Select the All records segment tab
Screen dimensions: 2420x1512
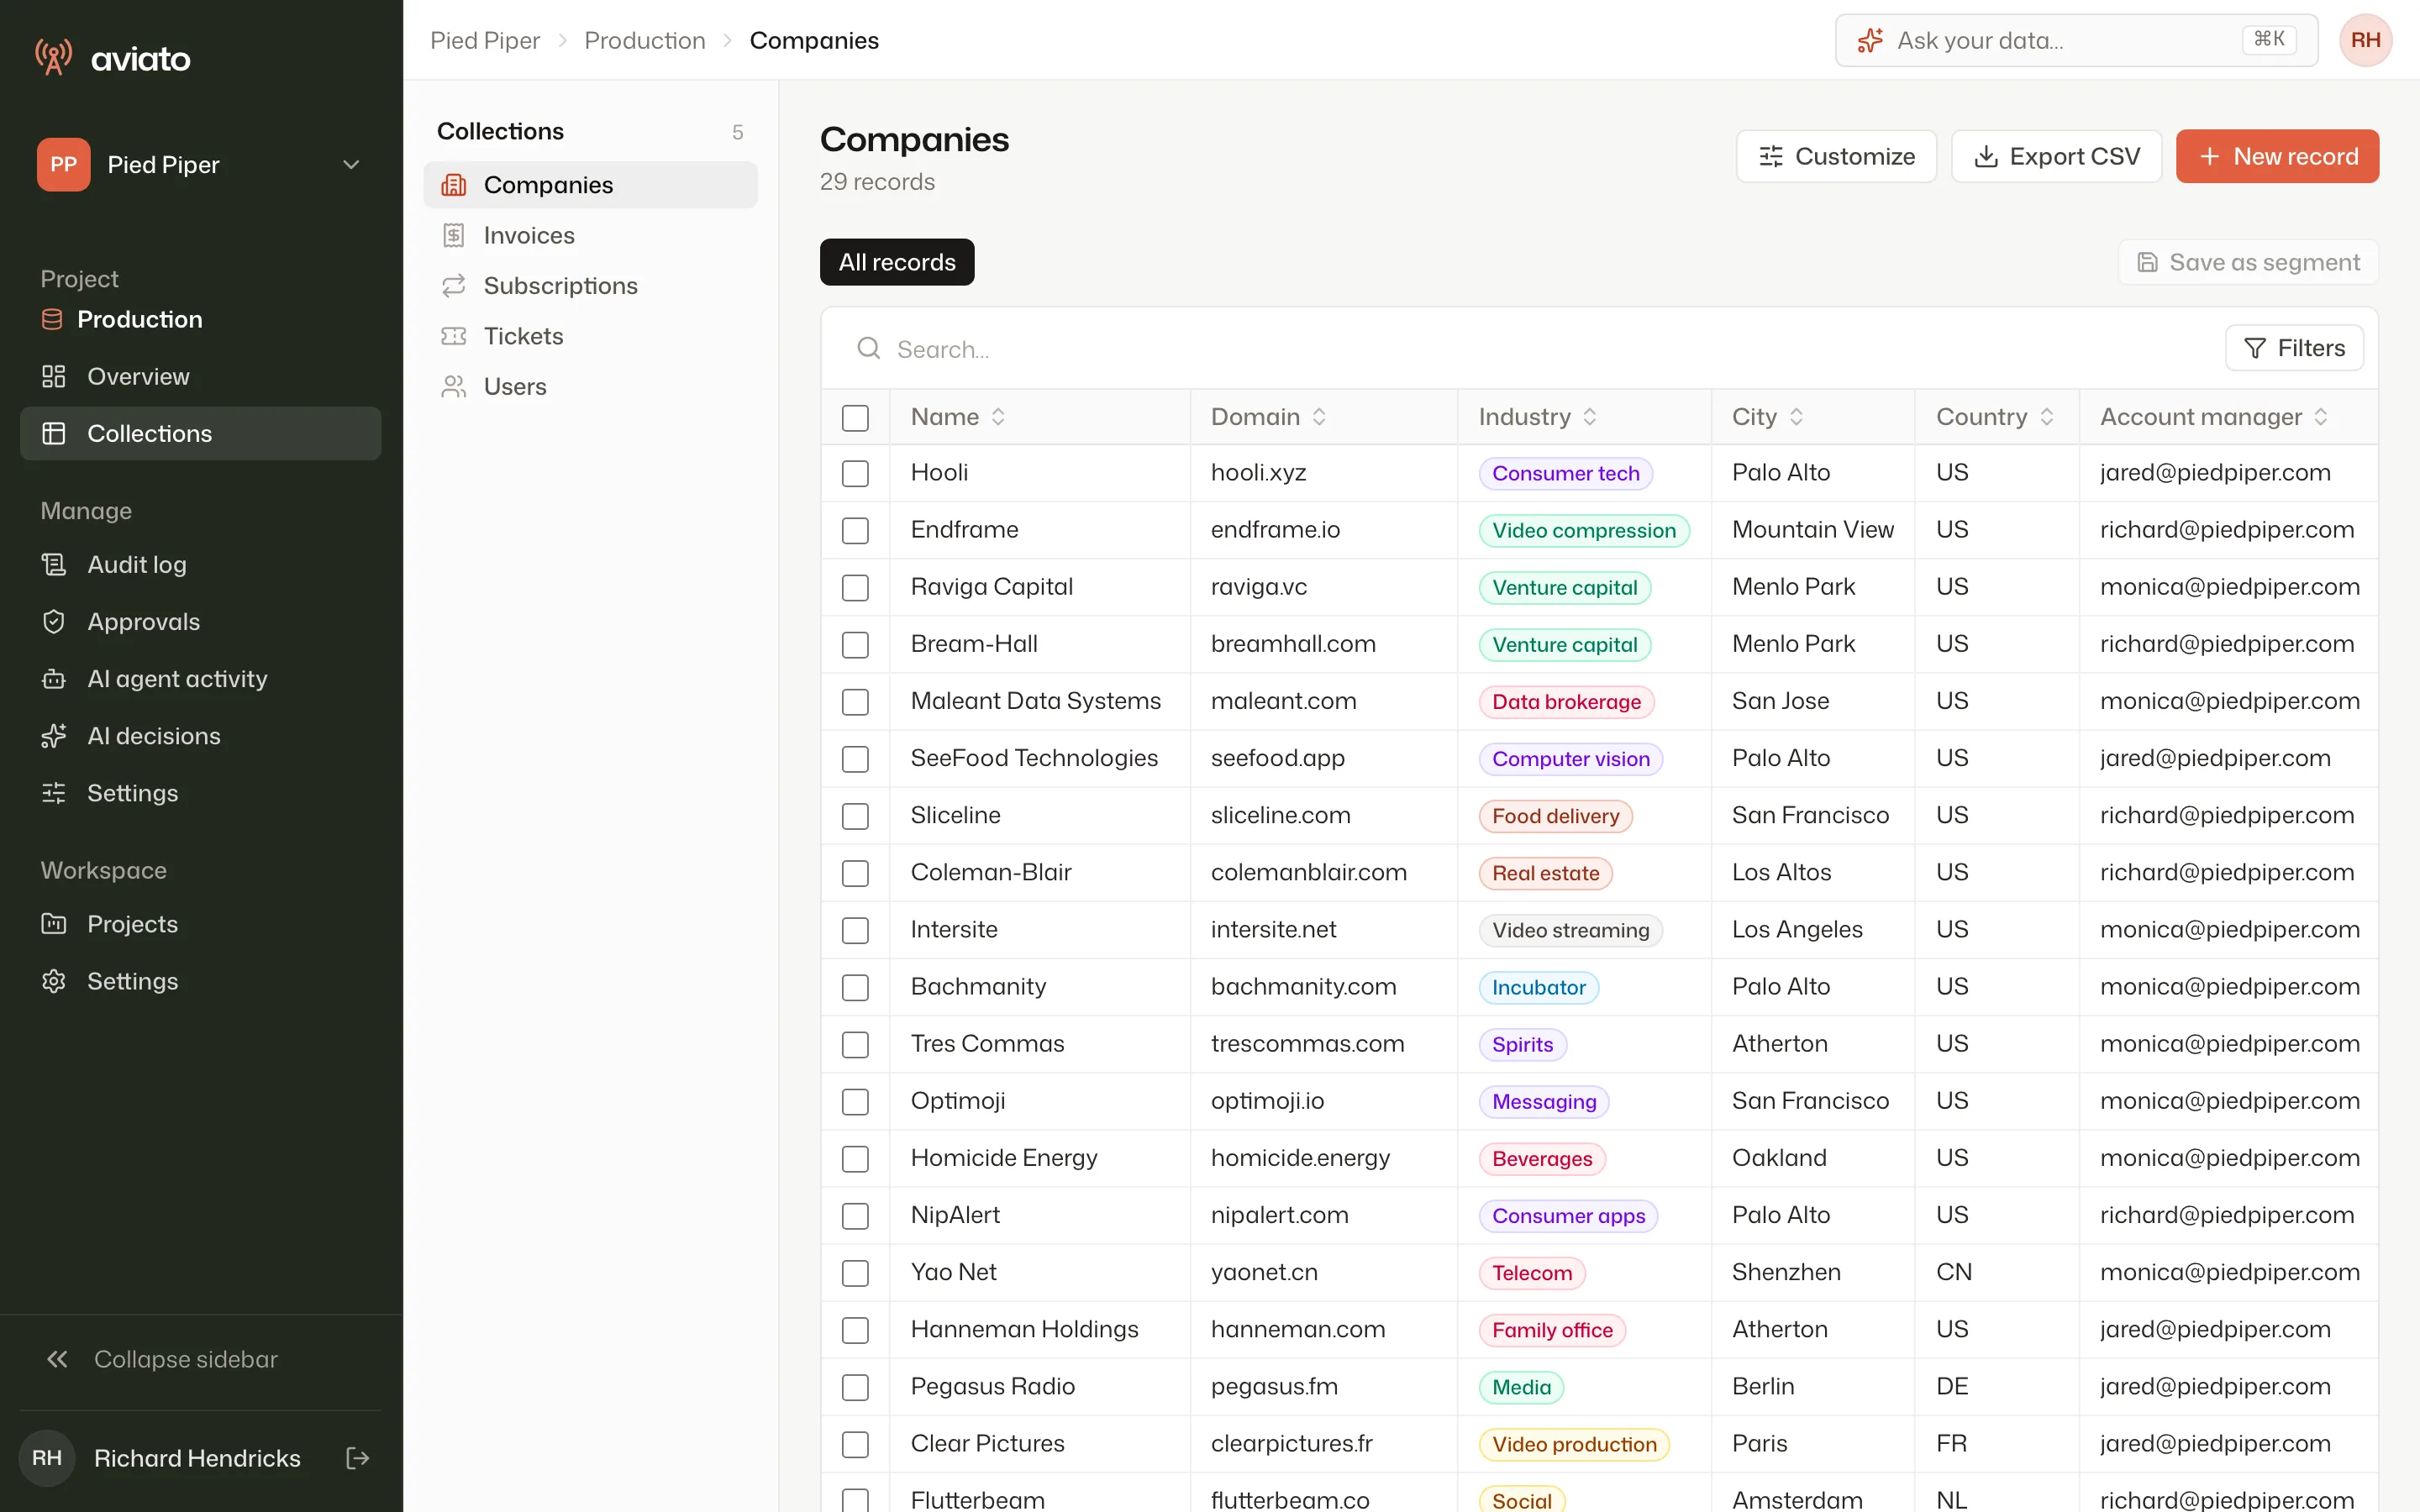click(897, 262)
